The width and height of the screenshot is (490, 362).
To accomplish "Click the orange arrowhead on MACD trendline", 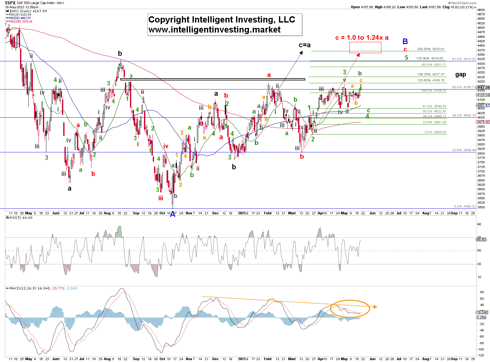I will (375, 307).
